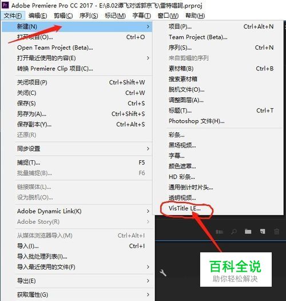Expand 导入最近使用的文件(F) submenu
This screenshot has height=301, width=286.
coord(148,267)
